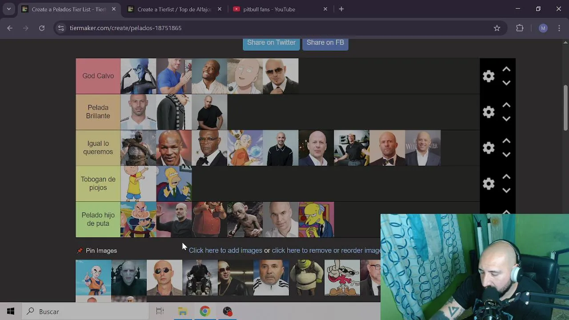Click the Pin Images label
This screenshot has height=320, width=569.
point(101,251)
